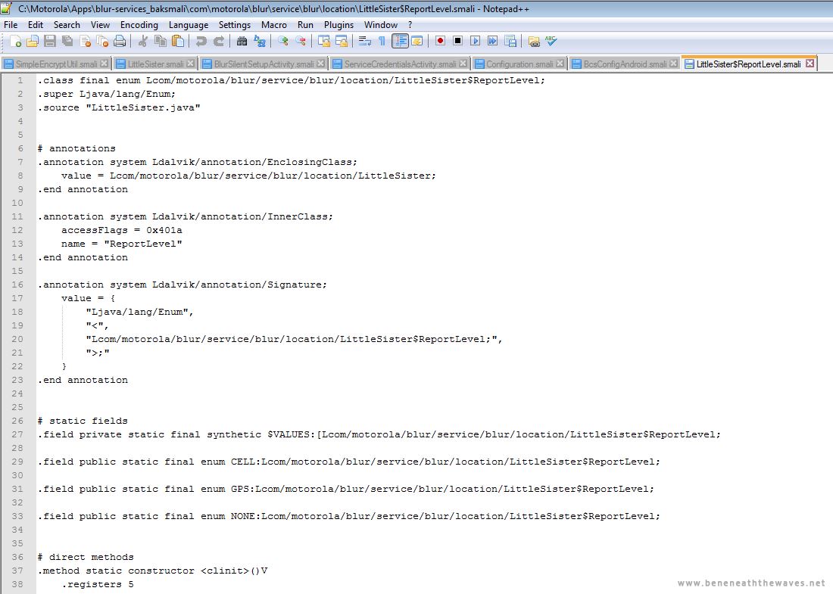Close the Configuration.smali tab

560,63
